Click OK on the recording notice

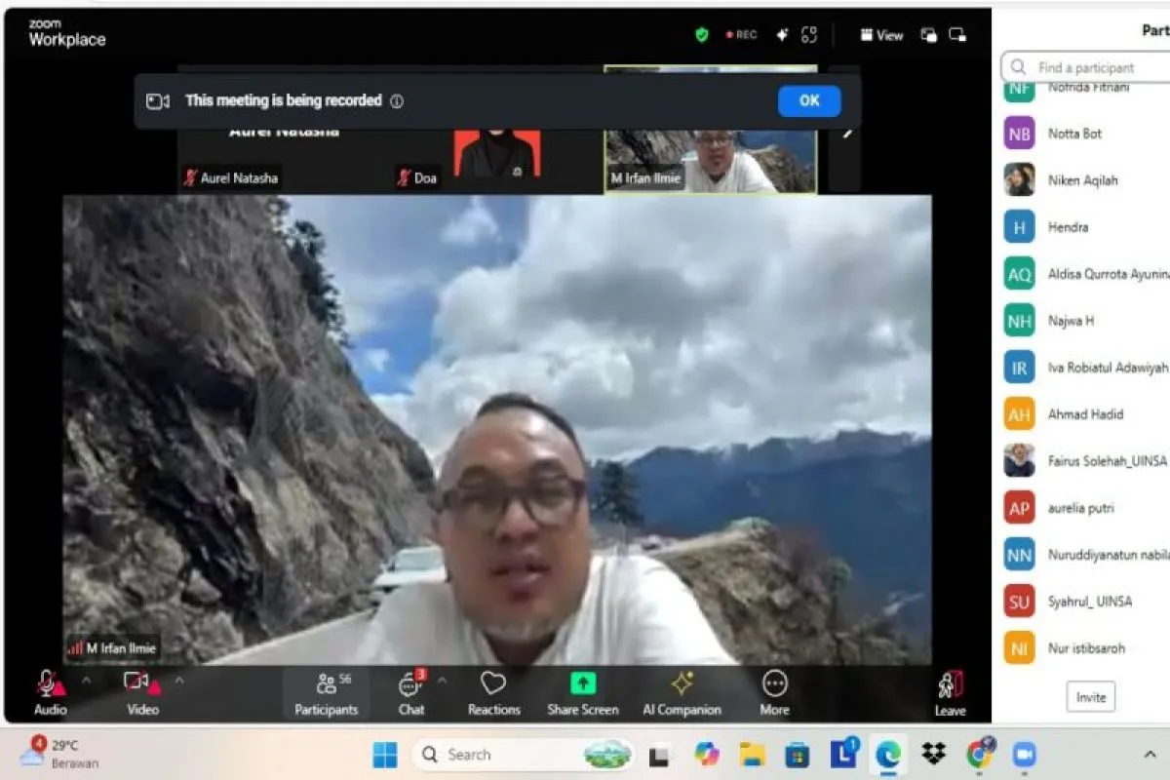tap(809, 100)
